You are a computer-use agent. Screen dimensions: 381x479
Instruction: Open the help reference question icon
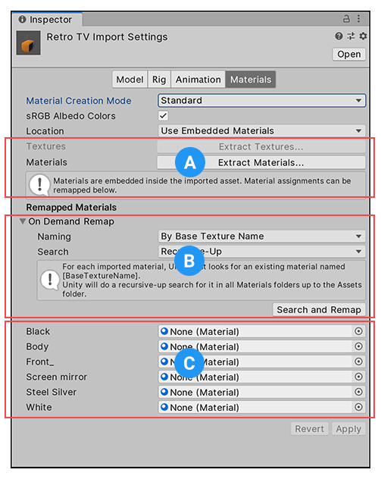pos(339,36)
